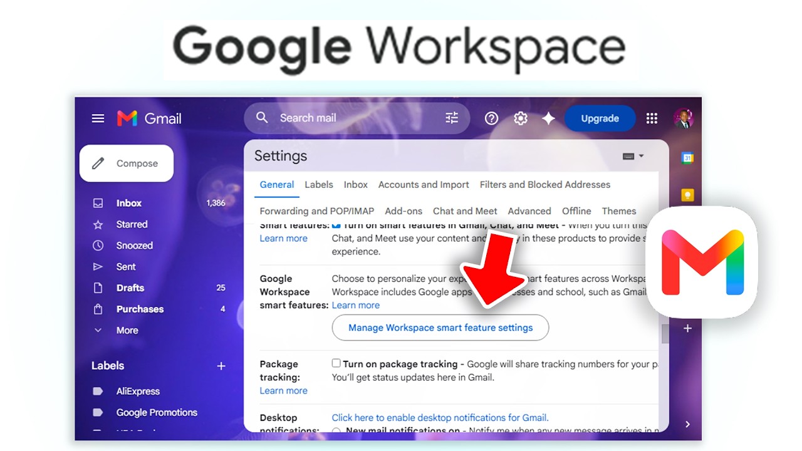Click the Labels section heading
The height and width of the screenshot is (451, 802).
108,366
